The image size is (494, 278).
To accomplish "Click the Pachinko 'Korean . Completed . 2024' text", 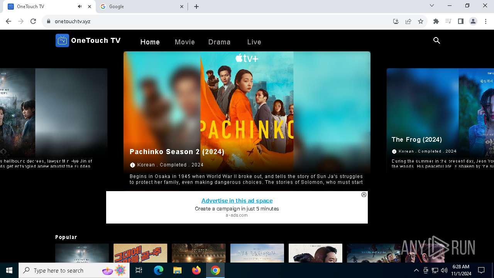I will pyautogui.click(x=170, y=165).
